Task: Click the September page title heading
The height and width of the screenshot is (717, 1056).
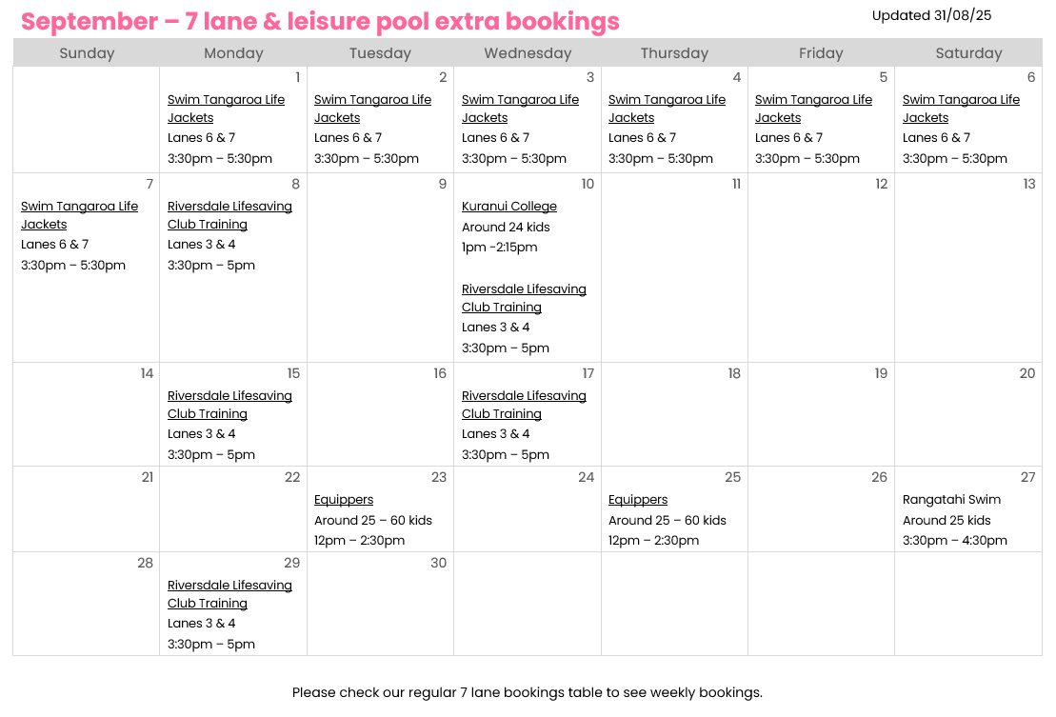Action: (x=320, y=21)
